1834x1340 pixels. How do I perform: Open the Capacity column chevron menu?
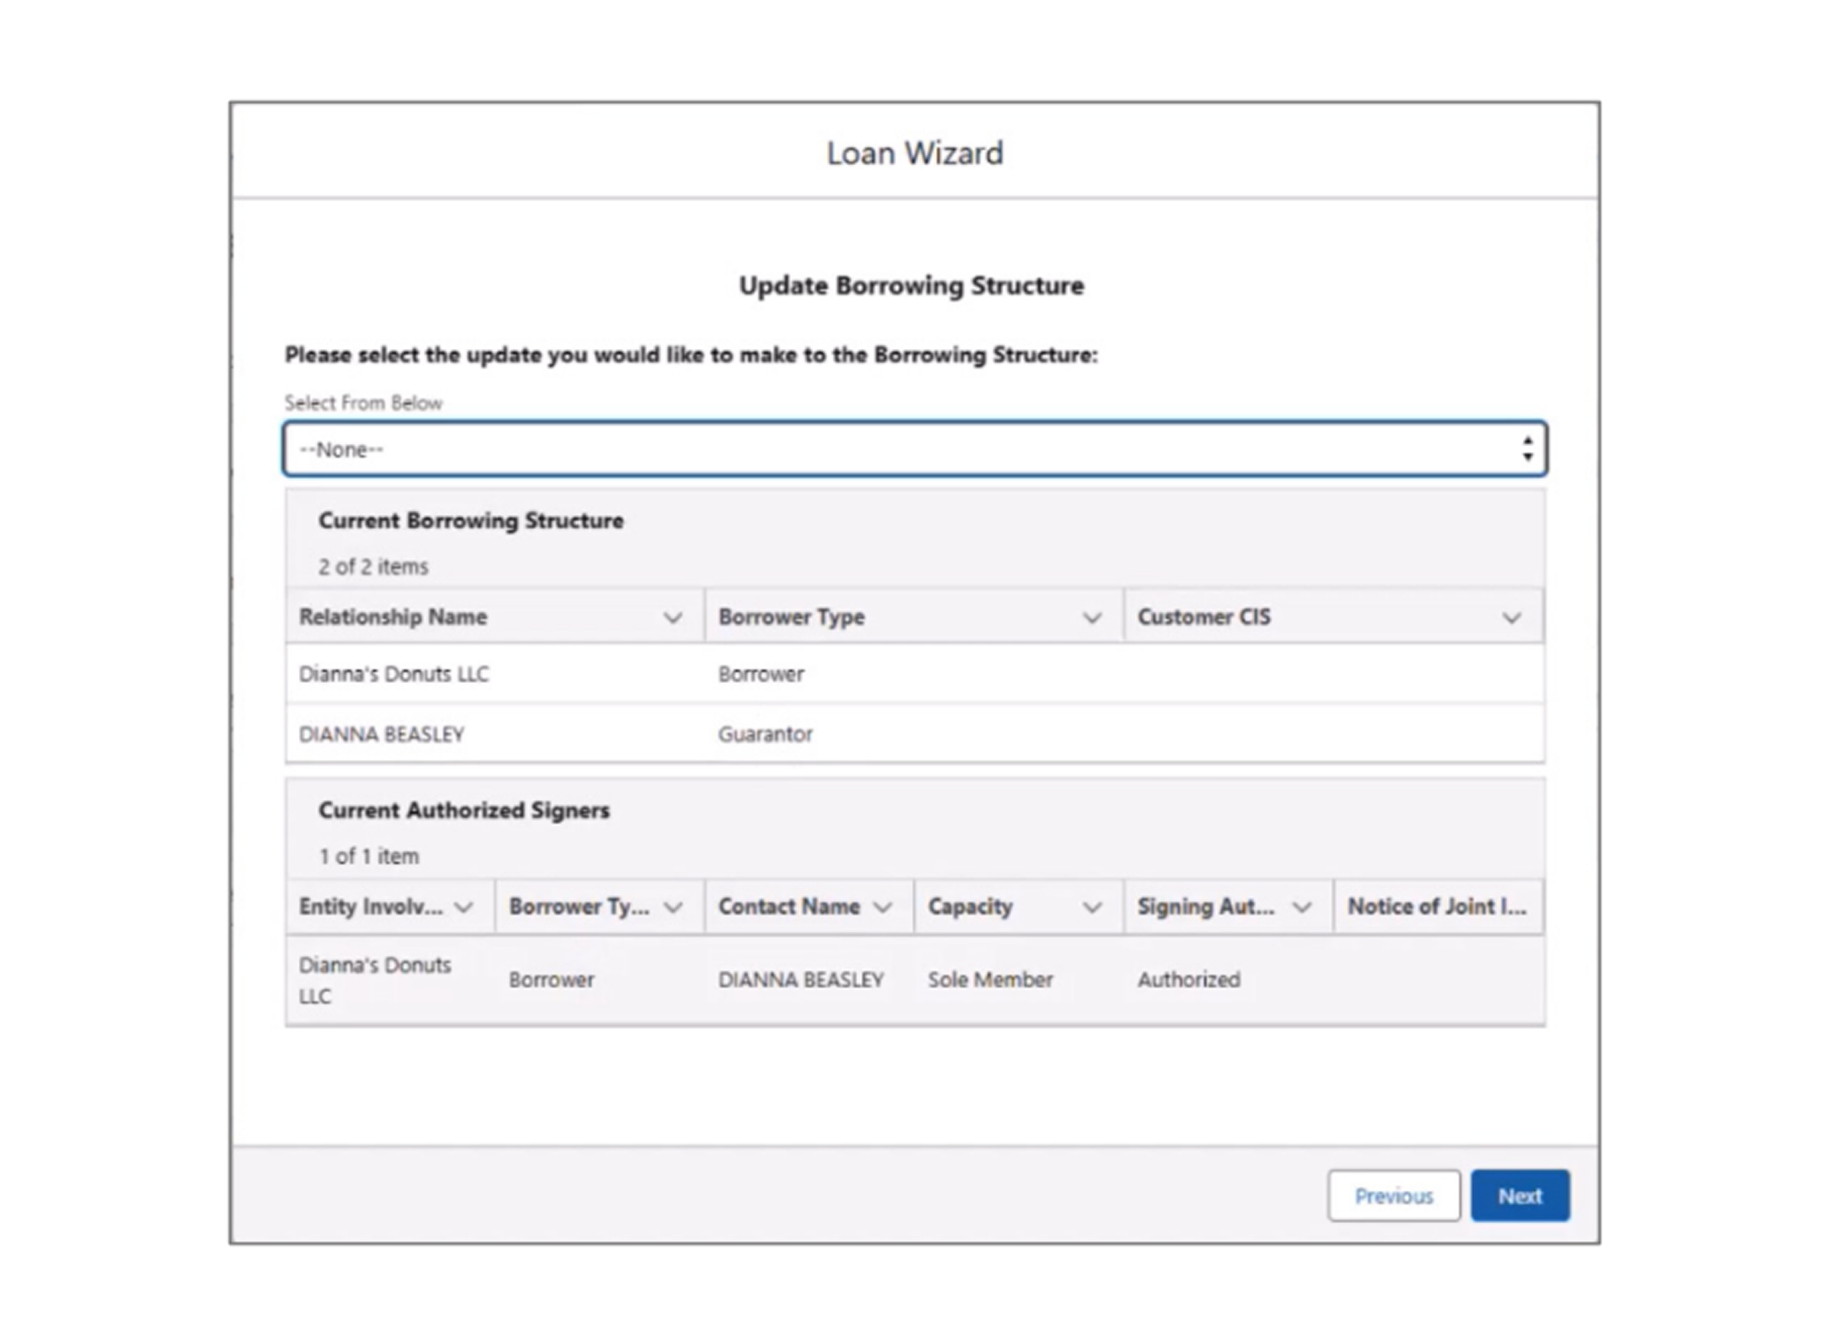click(x=1092, y=908)
